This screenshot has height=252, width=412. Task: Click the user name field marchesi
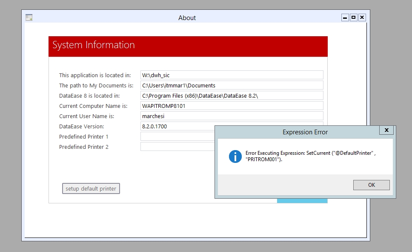coord(232,116)
